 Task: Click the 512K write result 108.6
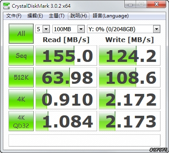coord(130,77)
